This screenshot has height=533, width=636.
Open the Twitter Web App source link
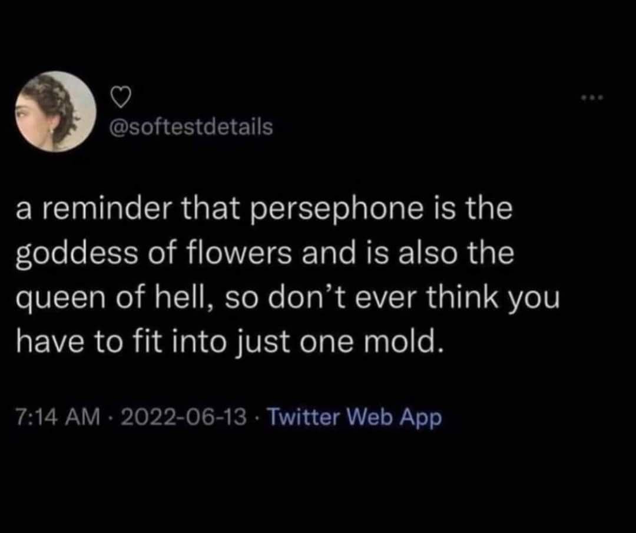355,417
